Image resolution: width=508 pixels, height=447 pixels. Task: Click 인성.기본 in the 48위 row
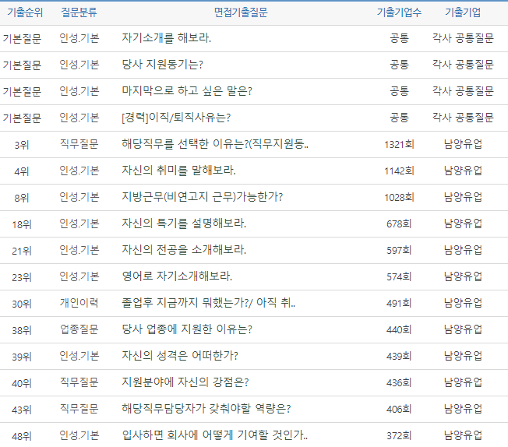pos(79,436)
